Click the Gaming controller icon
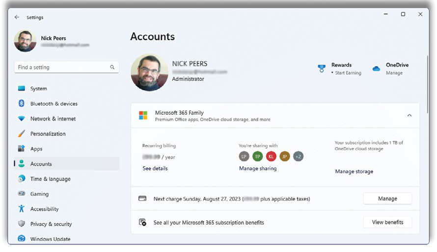Viewport: 437px width, 252px height. 22,194
